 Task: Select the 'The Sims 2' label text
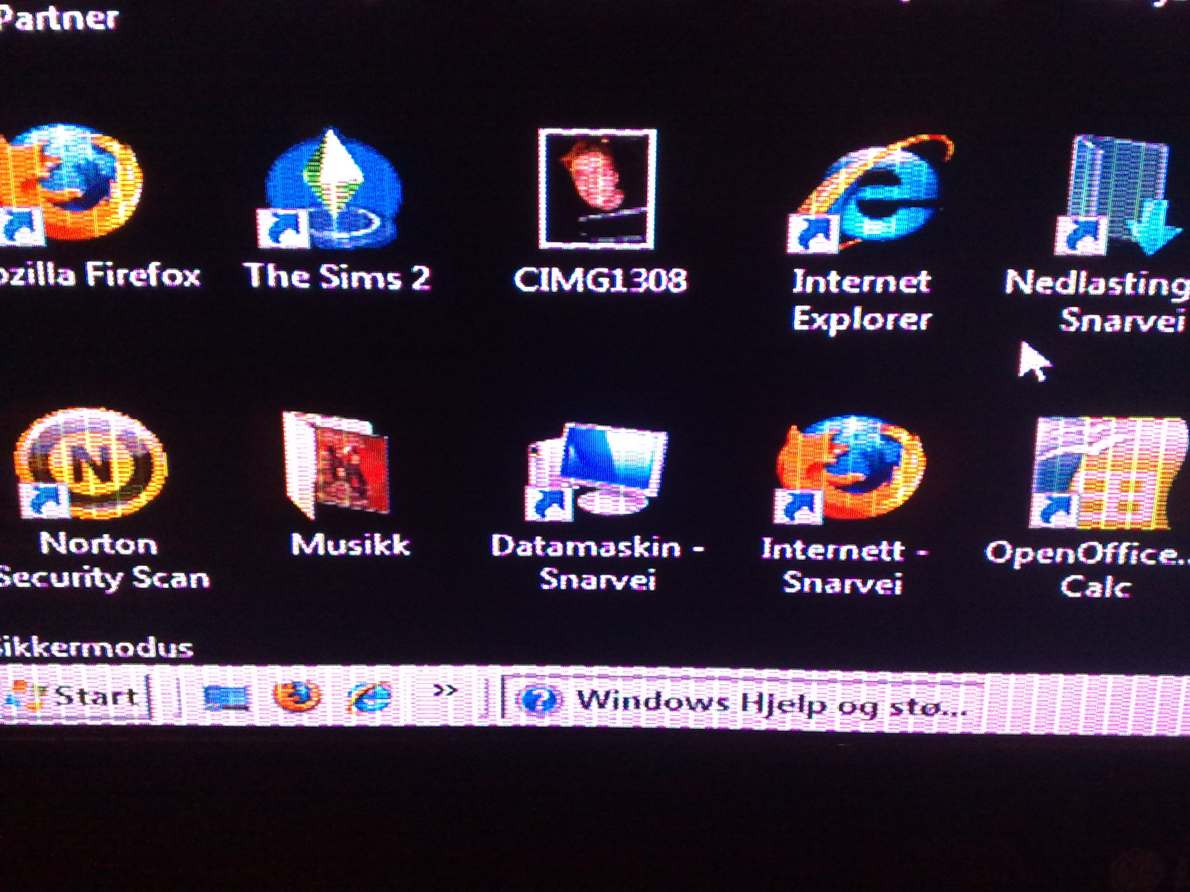click(x=337, y=277)
